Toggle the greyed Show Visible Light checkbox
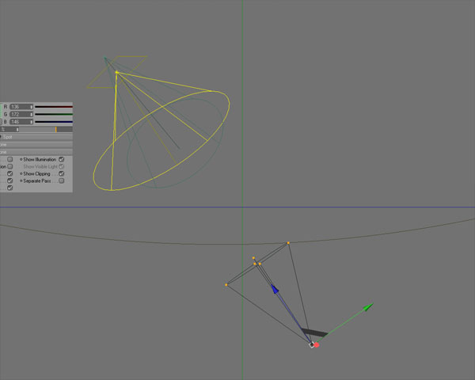The width and height of the screenshot is (475, 380). (x=62, y=166)
